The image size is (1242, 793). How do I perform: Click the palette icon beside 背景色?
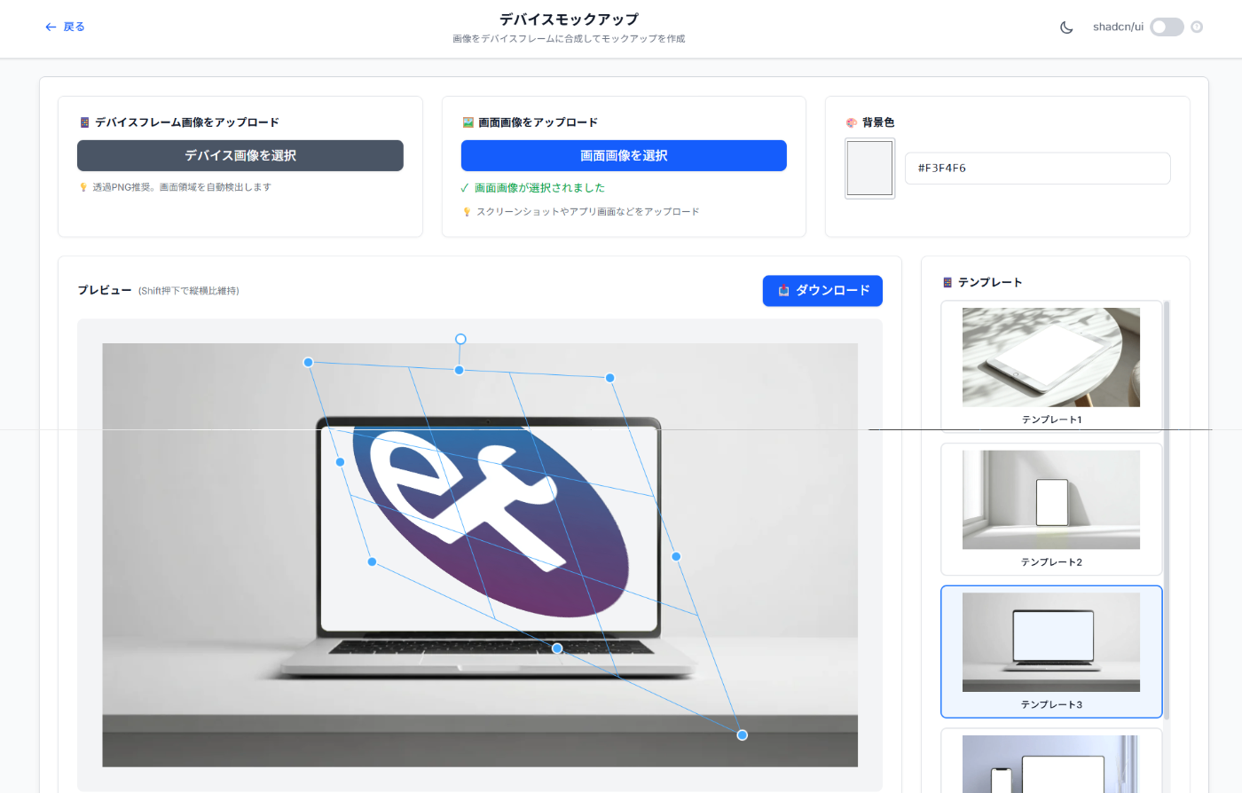tap(852, 122)
